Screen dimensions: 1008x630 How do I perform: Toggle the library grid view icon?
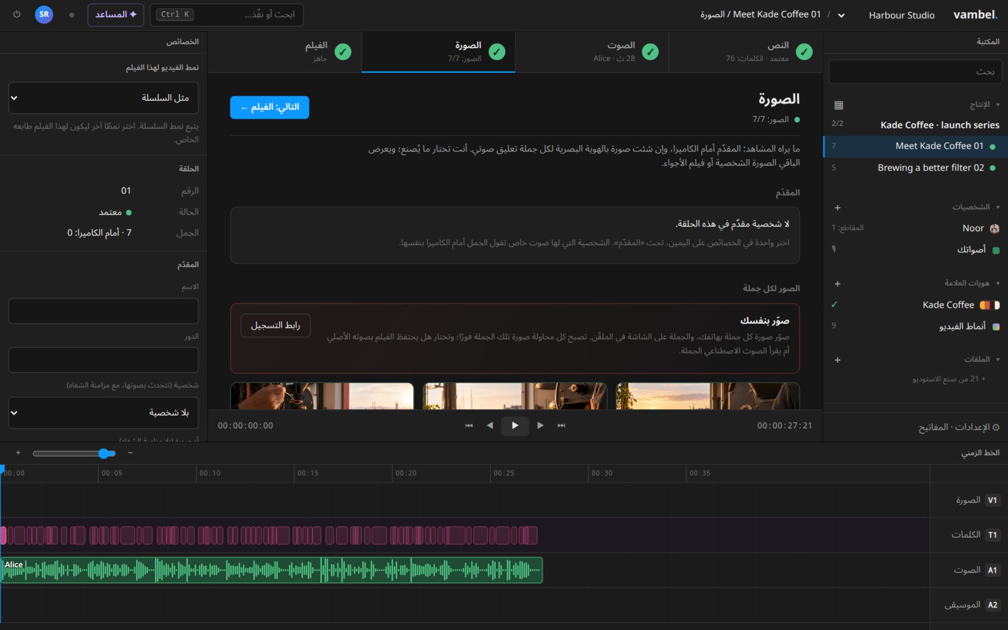pos(838,105)
